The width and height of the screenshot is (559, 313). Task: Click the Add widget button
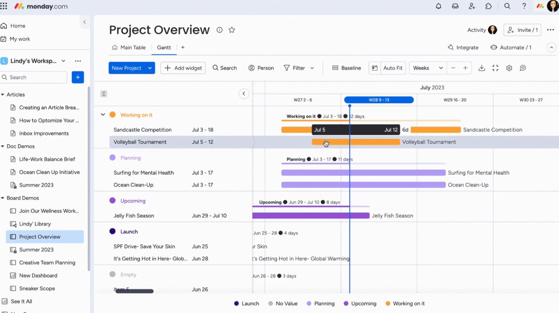pyautogui.click(x=183, y=68)
